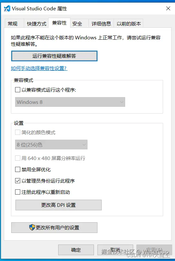Switch to the 常规 tab
This screenshot has height=261, width=175.
(13, 24)
